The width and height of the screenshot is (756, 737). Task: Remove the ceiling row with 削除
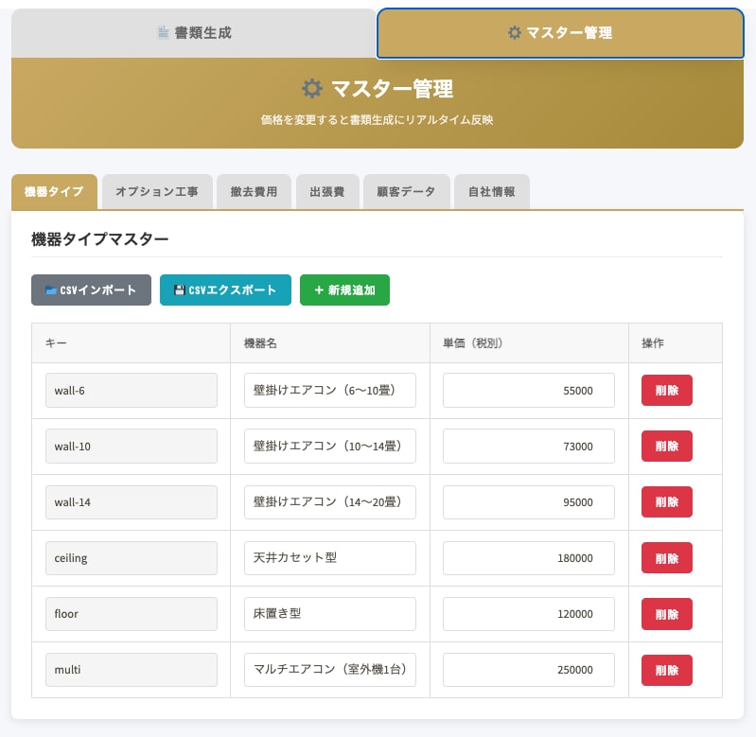[667, 558]
